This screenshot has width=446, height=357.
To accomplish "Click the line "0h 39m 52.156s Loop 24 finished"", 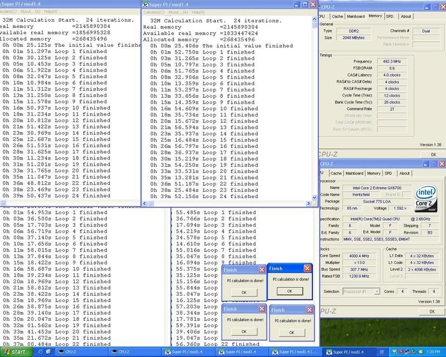I will 204,196.
